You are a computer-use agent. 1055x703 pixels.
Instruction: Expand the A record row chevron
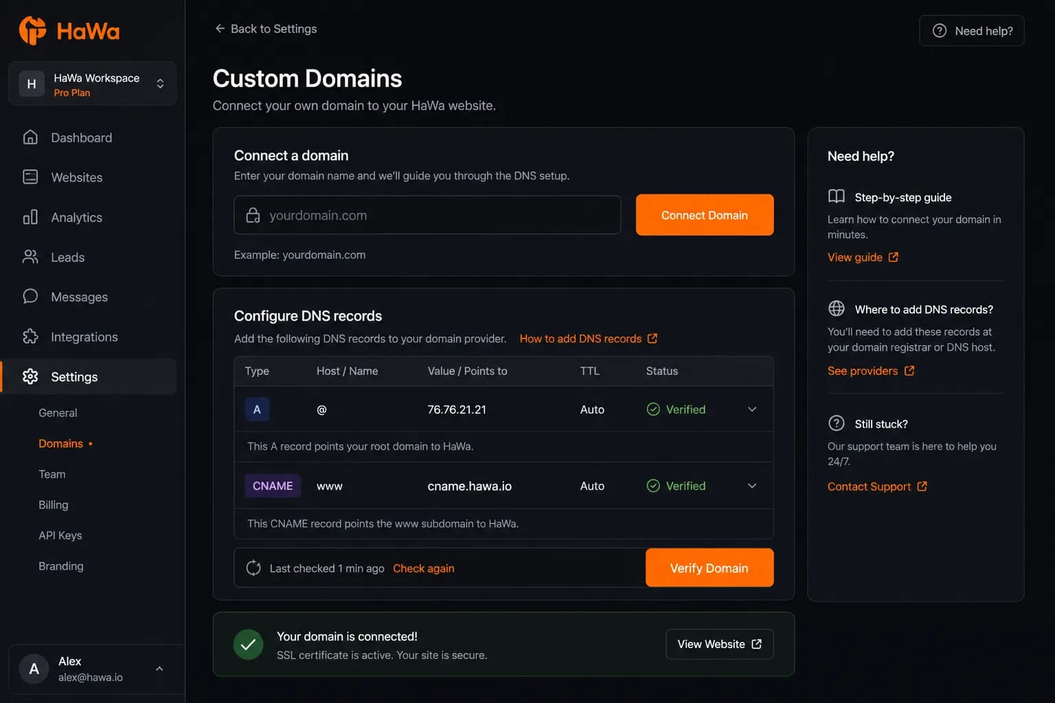pos(752,409)
